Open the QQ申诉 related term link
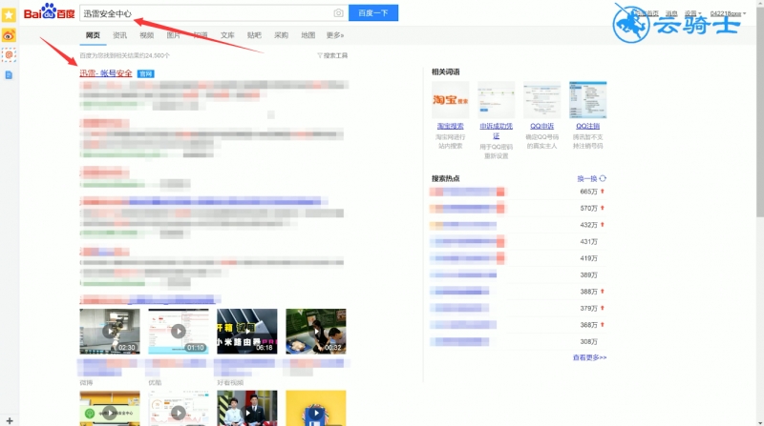This screenshot has width=764, height=426. click(x=541, y=126)
